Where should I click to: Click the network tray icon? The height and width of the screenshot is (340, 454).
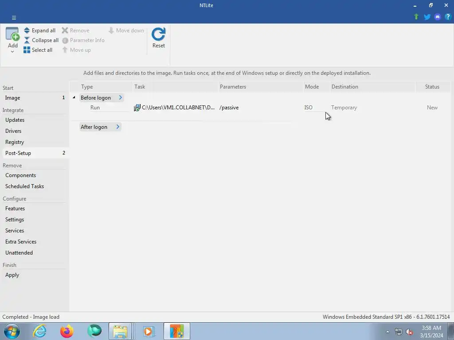tap(399, 332)
